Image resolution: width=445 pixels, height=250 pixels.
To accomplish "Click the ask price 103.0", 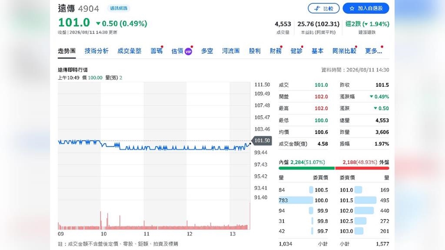I will [x=346, y=231].
